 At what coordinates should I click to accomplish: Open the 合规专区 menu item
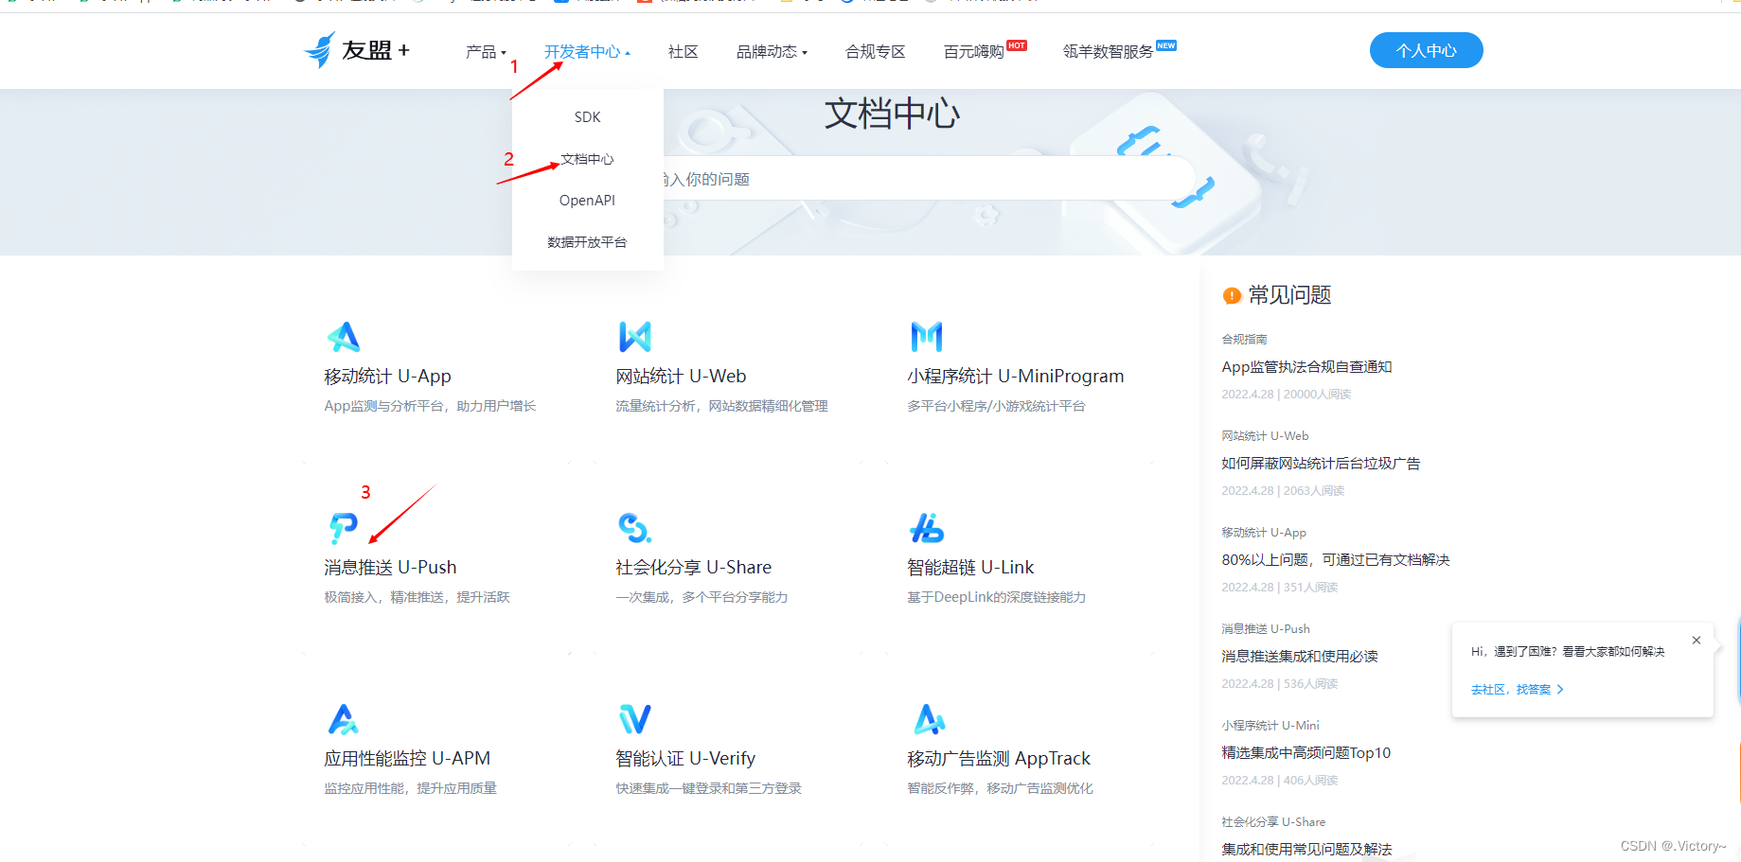coord(875,51)
